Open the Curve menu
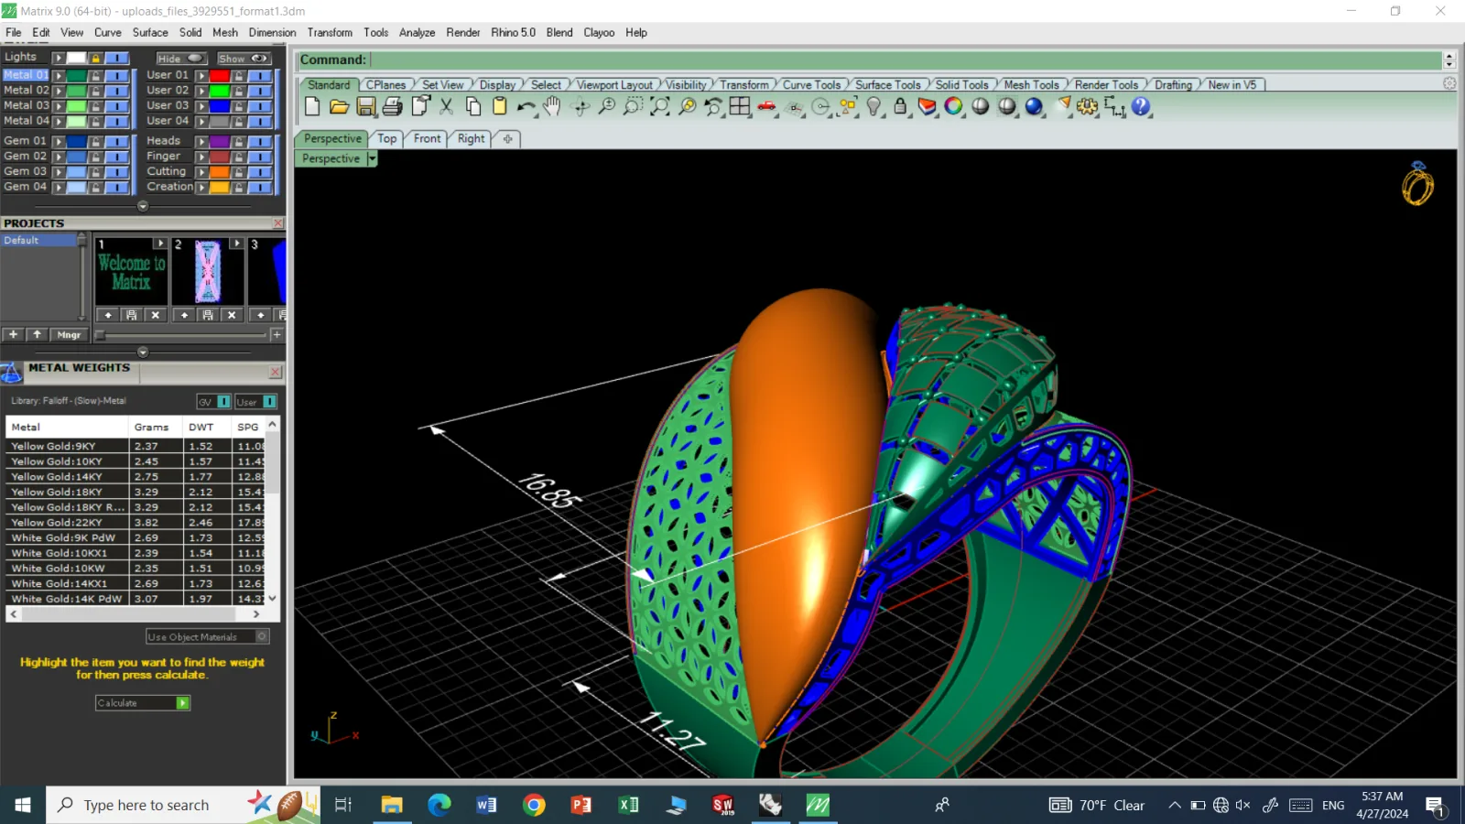1465x824 pixels. click(107, 32)
